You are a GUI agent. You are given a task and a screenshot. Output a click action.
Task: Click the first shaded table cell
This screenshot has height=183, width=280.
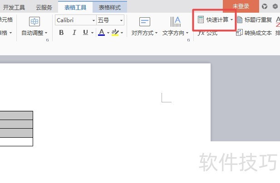[x=16, y=116]
